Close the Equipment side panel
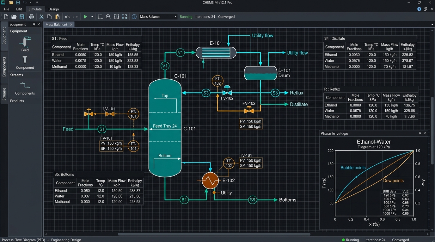This screenshot has width=435, height=242. pos(39,24)
